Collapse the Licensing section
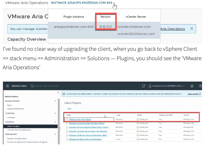 pos(55,113)
